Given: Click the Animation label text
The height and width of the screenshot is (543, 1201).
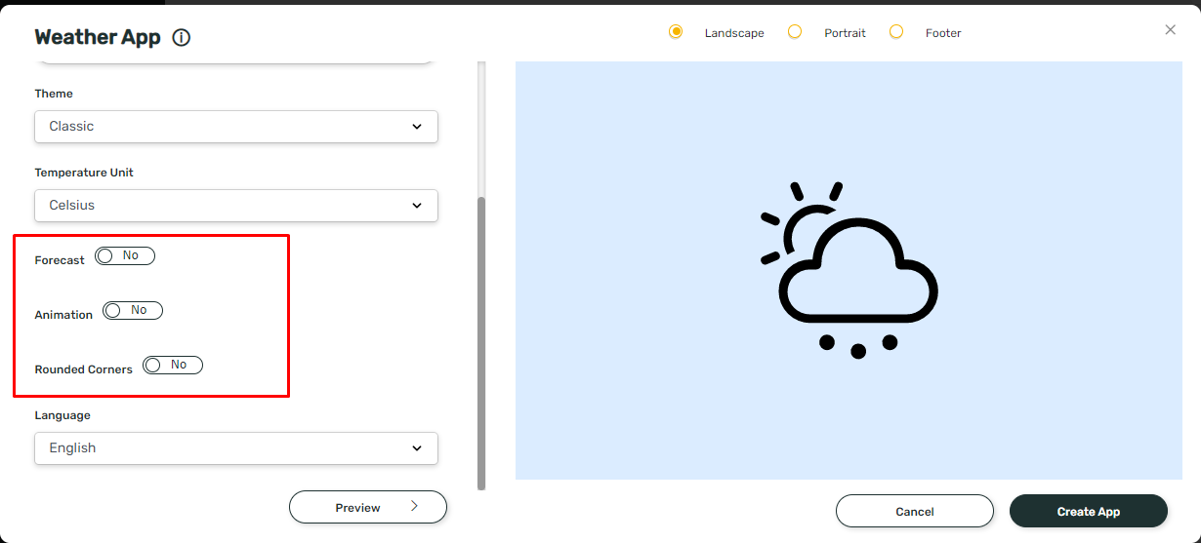Looking at the screenshot, I should [x=63, y=315].
